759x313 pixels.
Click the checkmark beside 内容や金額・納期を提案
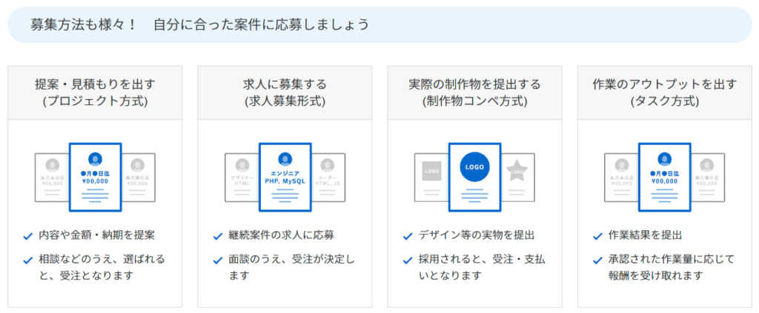coord(28,237)
